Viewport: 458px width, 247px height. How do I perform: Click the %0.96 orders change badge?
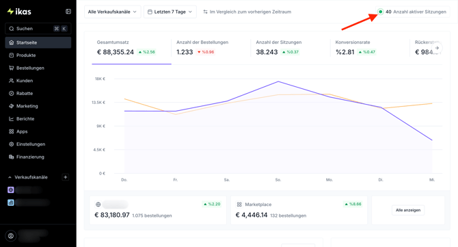(206, 52)
